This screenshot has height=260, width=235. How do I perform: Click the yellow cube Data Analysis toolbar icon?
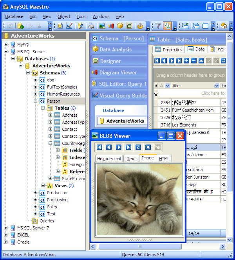pyautogui.click(x=120, y=26)
